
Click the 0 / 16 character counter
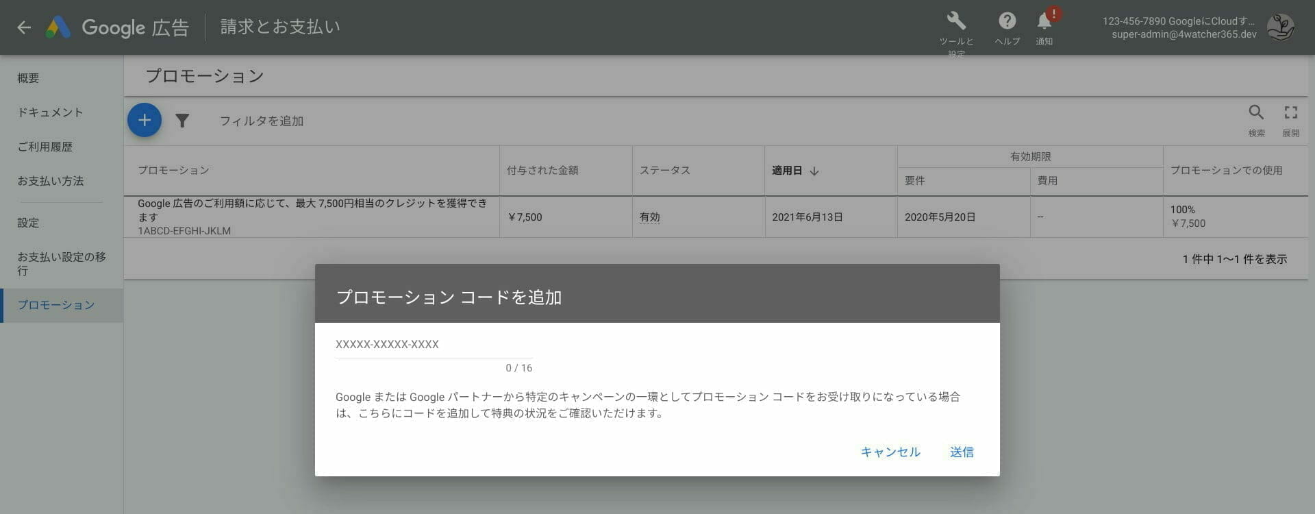[519, 368]
